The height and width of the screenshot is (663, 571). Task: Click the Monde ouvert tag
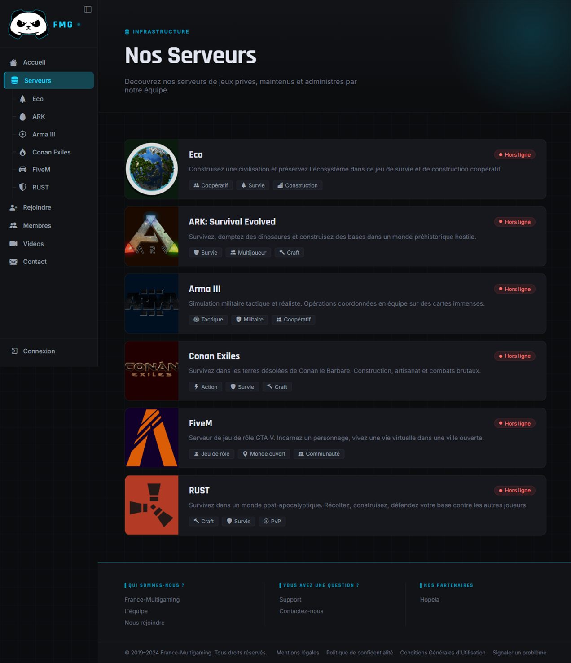pos(264,454)
